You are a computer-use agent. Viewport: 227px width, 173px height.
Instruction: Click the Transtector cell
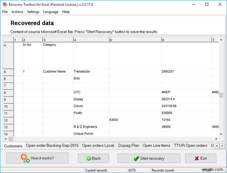[x=91, y=72]
